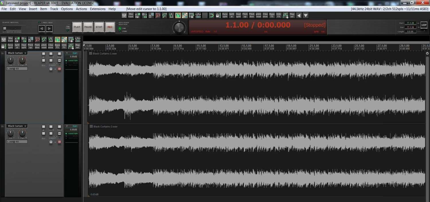Click 'Heal split' in the top toolbar
This screenshot has height=202, width=430.
(x=238, y=15)
